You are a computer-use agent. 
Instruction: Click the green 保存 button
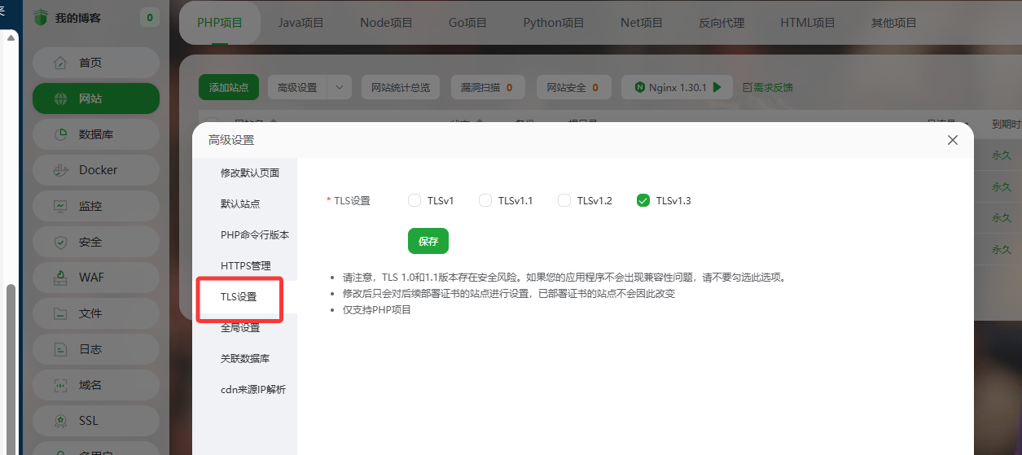click(x=428, y=241)
